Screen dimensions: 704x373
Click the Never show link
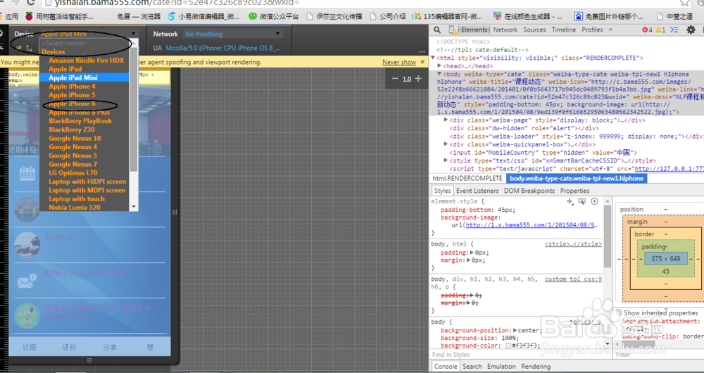tap(399, 62)
